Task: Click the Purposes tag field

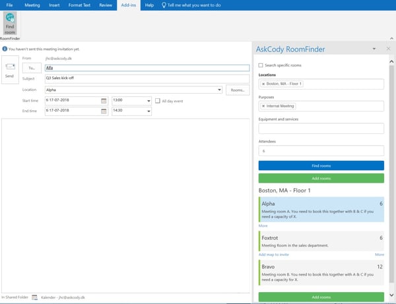Action: pyautogui.click(x=321, y=106)
